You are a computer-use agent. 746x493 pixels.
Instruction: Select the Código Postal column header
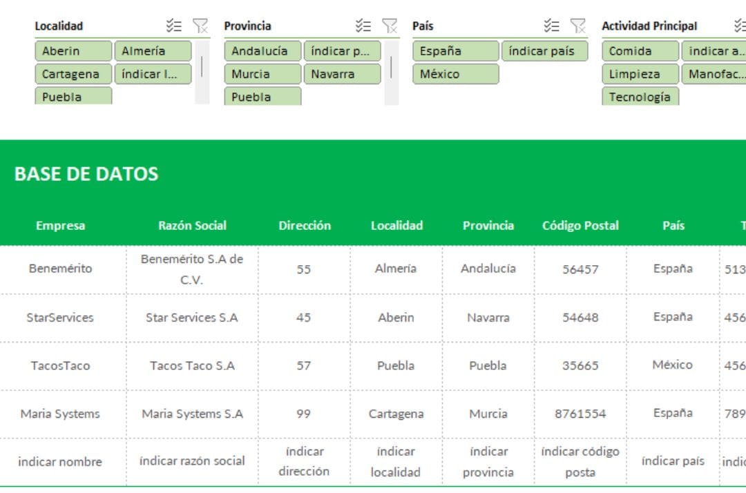point(580,225)
